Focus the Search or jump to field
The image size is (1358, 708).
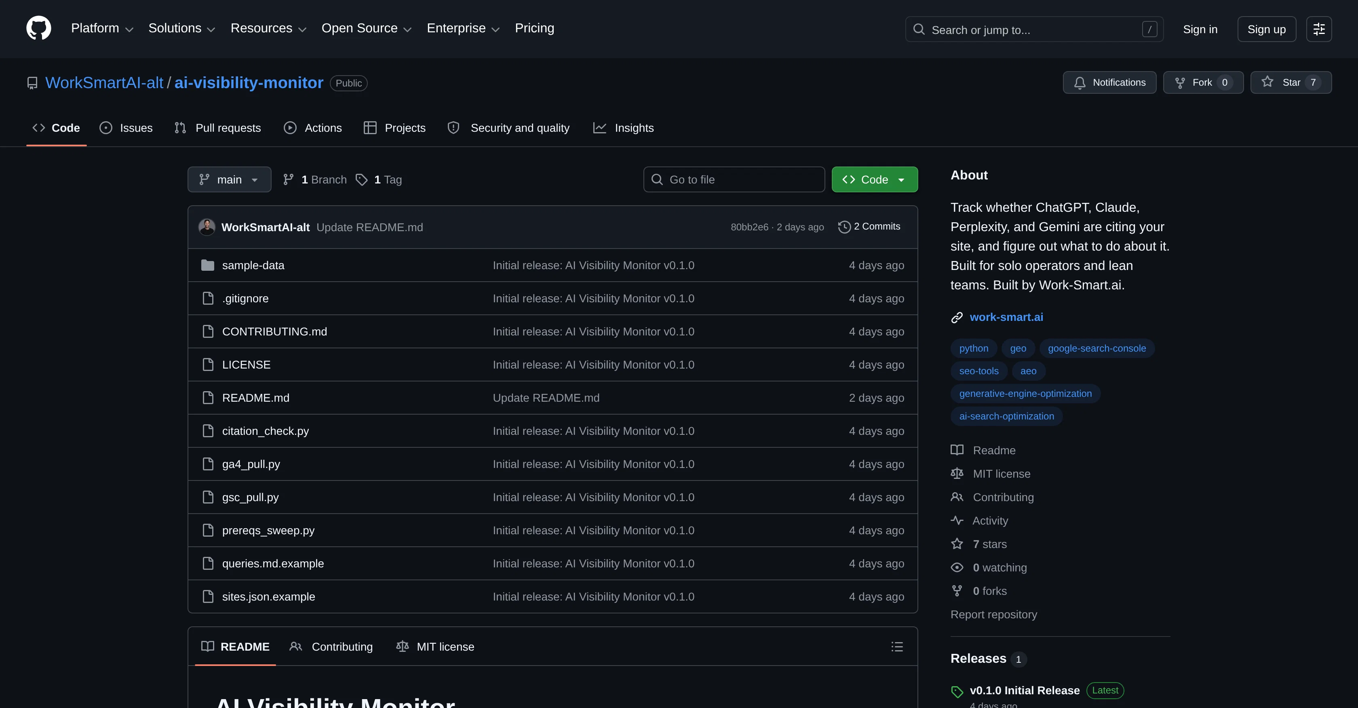1034,29
